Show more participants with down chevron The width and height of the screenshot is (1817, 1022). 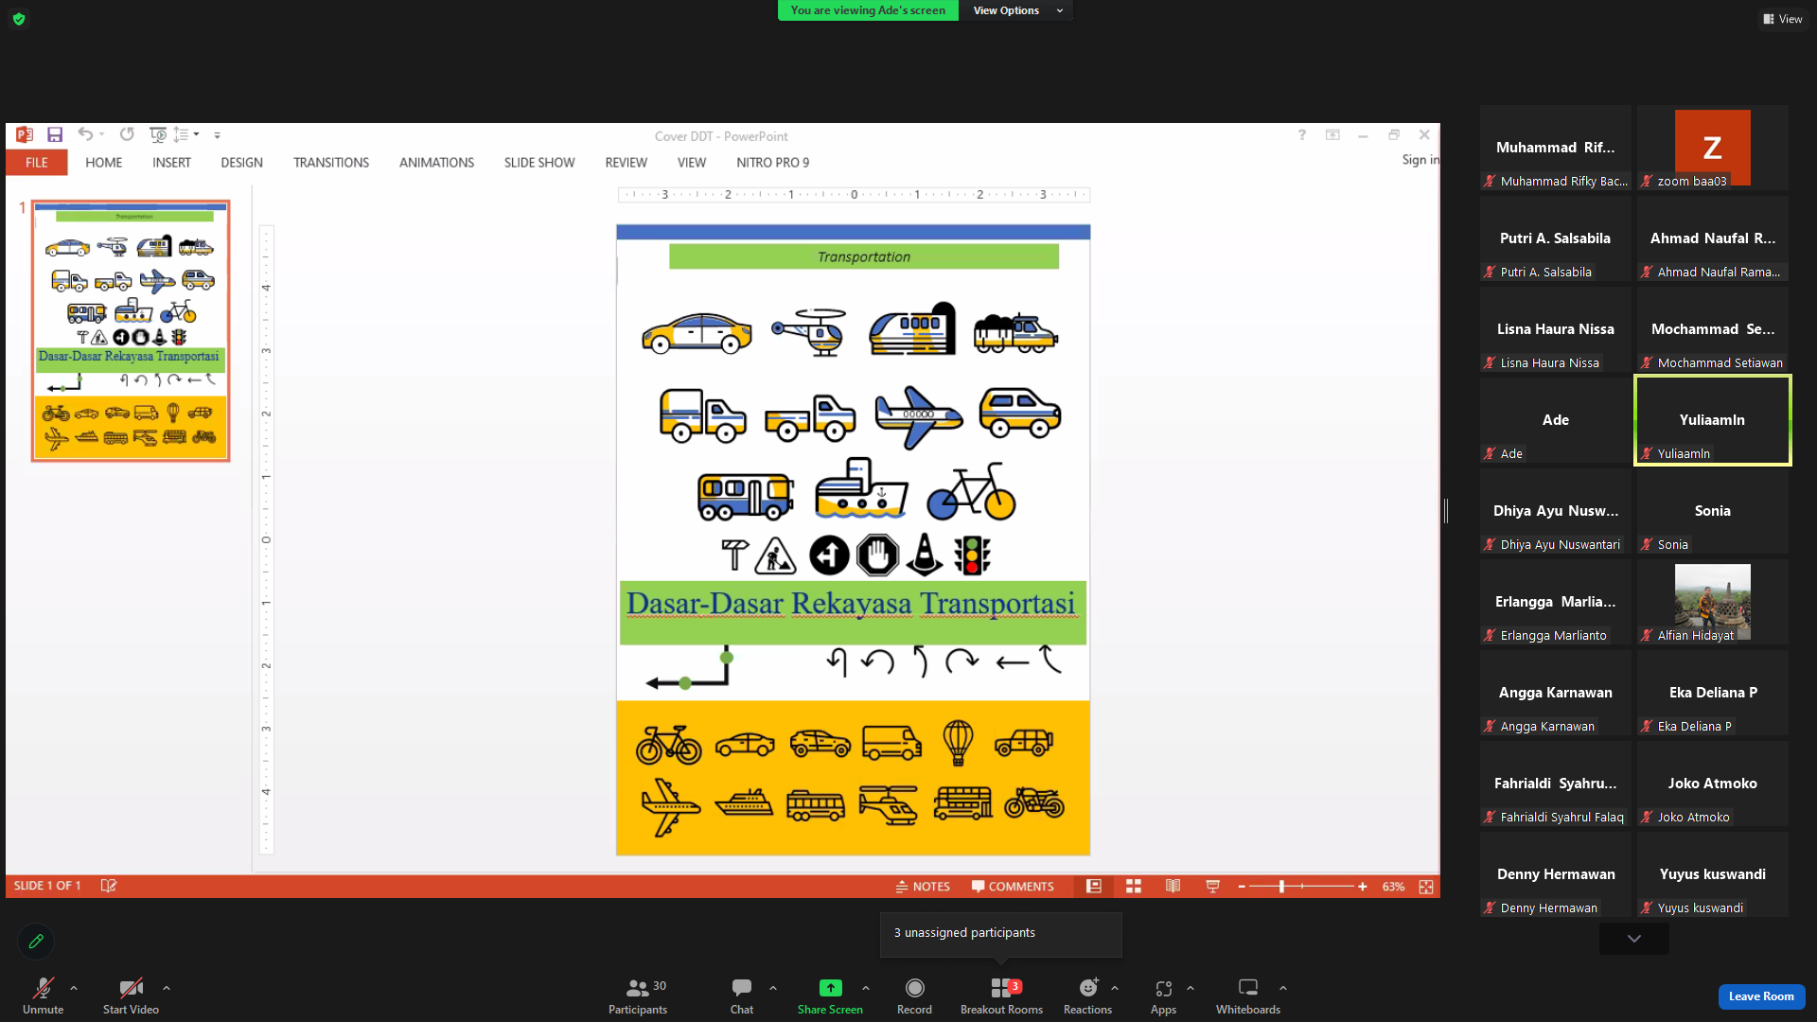coord(1634,939)
